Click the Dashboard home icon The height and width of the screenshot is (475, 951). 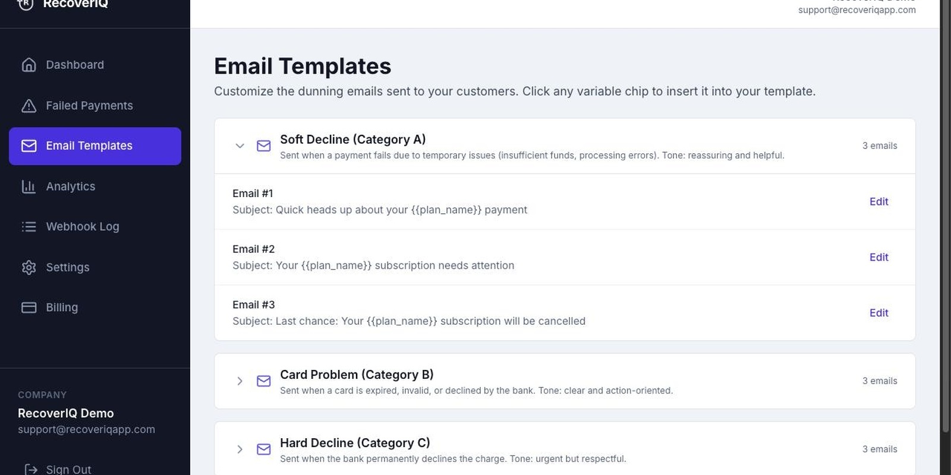(29, 65)
